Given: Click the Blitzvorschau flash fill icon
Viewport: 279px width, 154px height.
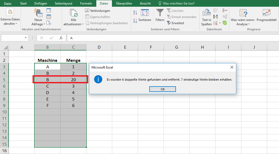Looking at the screenshot, I should 216,10.
